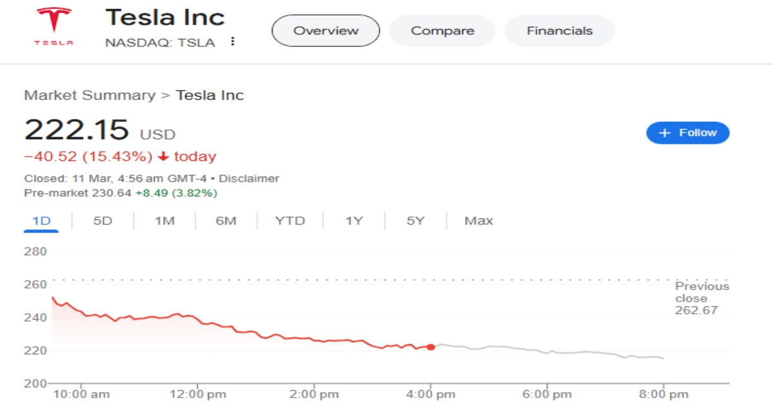Display the Max chart range

(479, 221)
